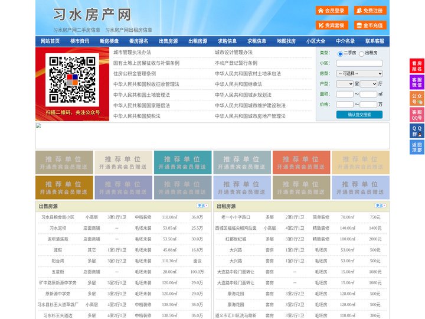Click the 确认提交搜索 button
Image resolution: width=425 pixels, height=319 pixels.
[x=359, y=115]
